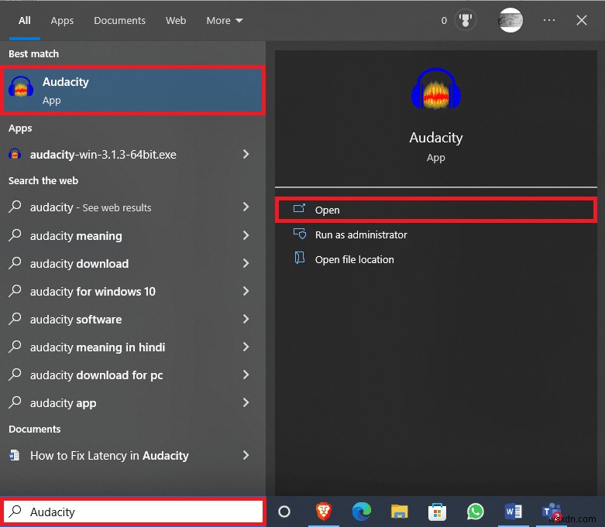Open Cortana circle on taskbar
This screenshot has width=605, height=527.
click(x=284, y=512)
